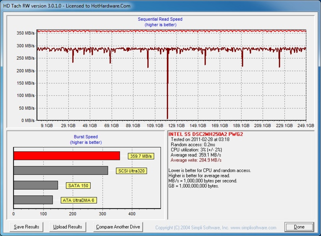Close the window with the Done button
This screenshot has width=321, height=236.
click(299, 227)
